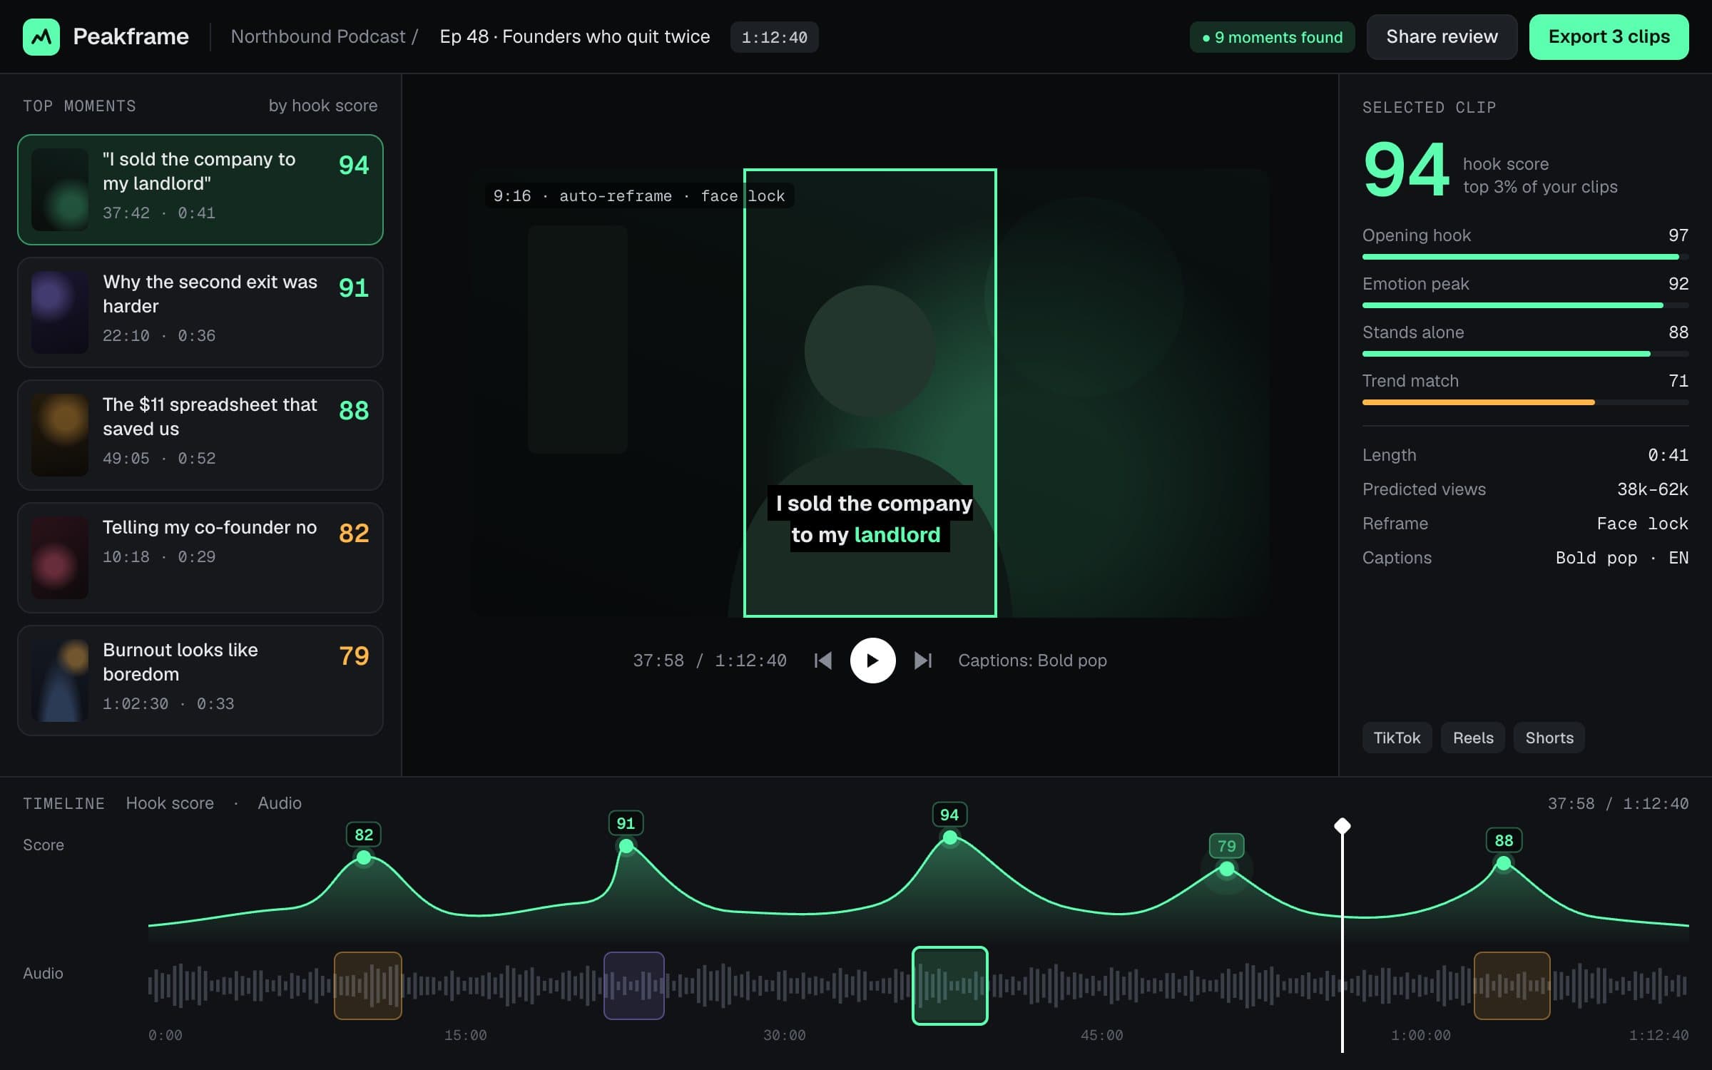
Task: Click the Captions: Bold pop label
Action: click(x=1032, y=661)
